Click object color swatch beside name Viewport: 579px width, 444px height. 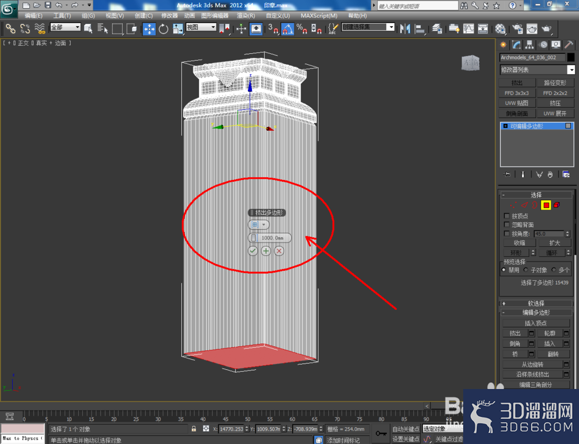[571, 57]
